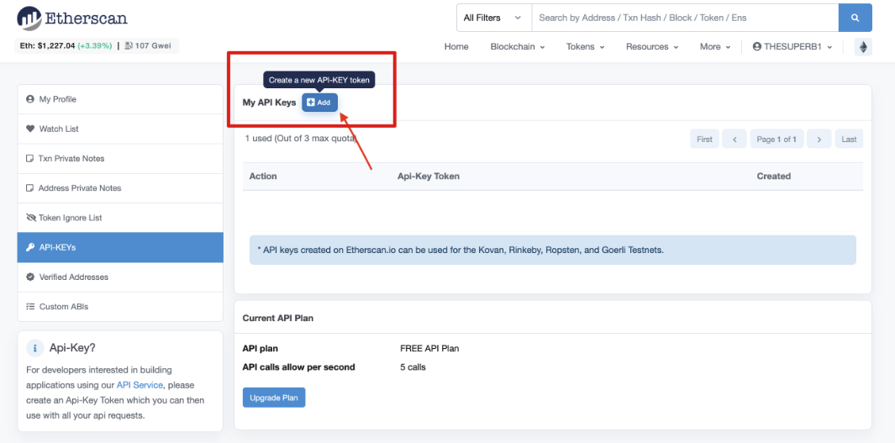This screenshot has width=895, height=443.
Task: Click the plus icon on Add button
Action: tap(310, 103)
